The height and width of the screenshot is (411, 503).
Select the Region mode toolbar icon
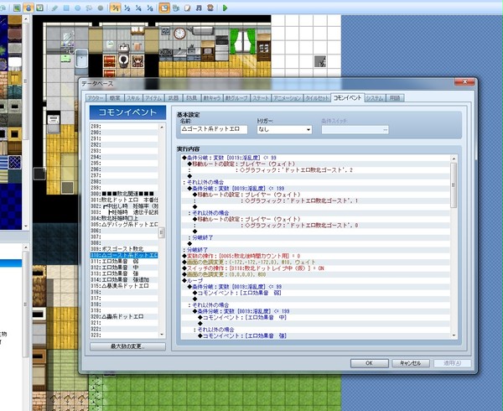[x=39, y=8]
